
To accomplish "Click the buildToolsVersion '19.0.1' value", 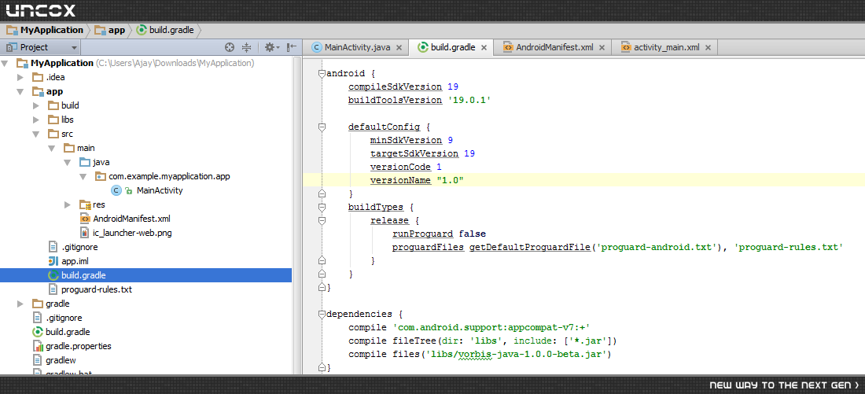I will (x=469, y=101).
